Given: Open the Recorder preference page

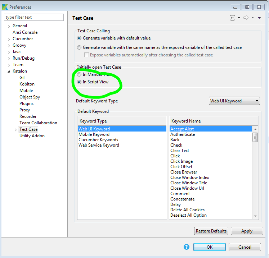Looking at the screenshot, I should coord(28,116).
